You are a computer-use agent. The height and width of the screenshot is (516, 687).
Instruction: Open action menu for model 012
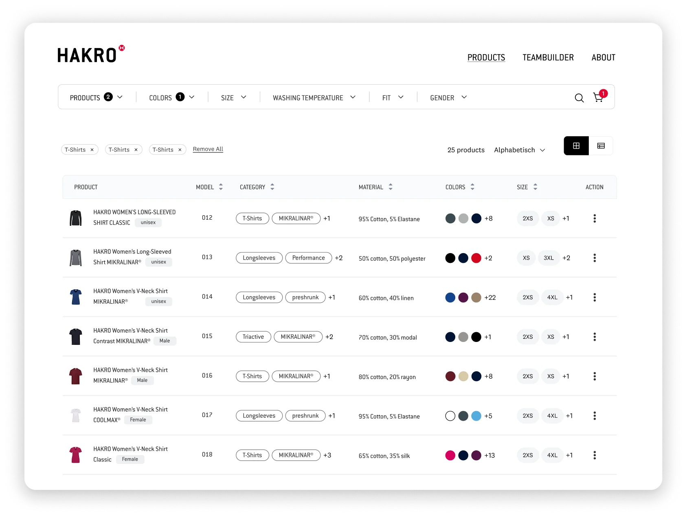pos(595,218)
